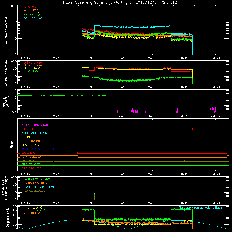Image resolution: width=232 pixels, height=232 pixels.
Task: Click the green '25-50 keV' legend label
Action: pos(32,16)
